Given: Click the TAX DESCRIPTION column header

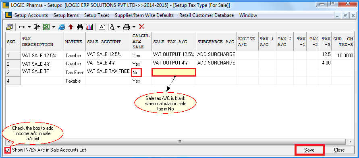Looking at the screenshot, I should [x=42, y=42].
